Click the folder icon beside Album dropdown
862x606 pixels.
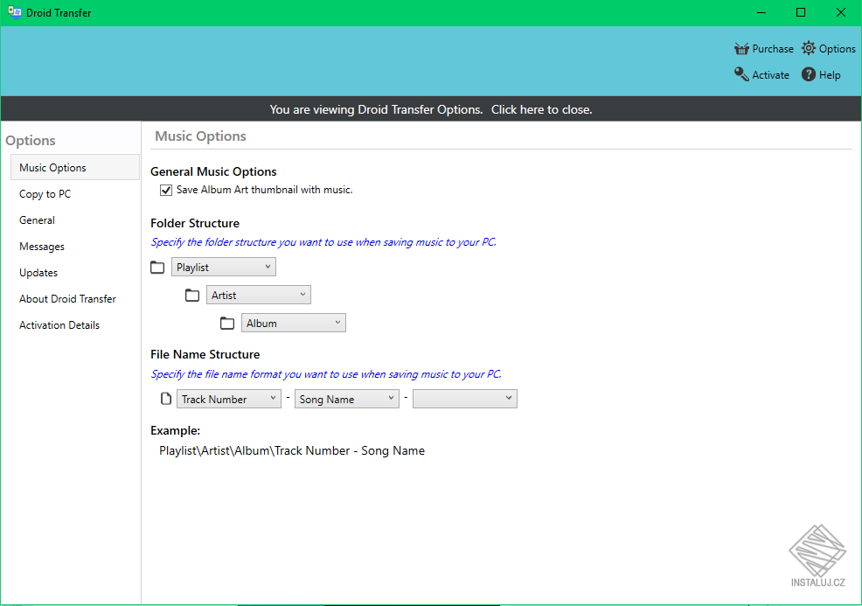(227, 324)
